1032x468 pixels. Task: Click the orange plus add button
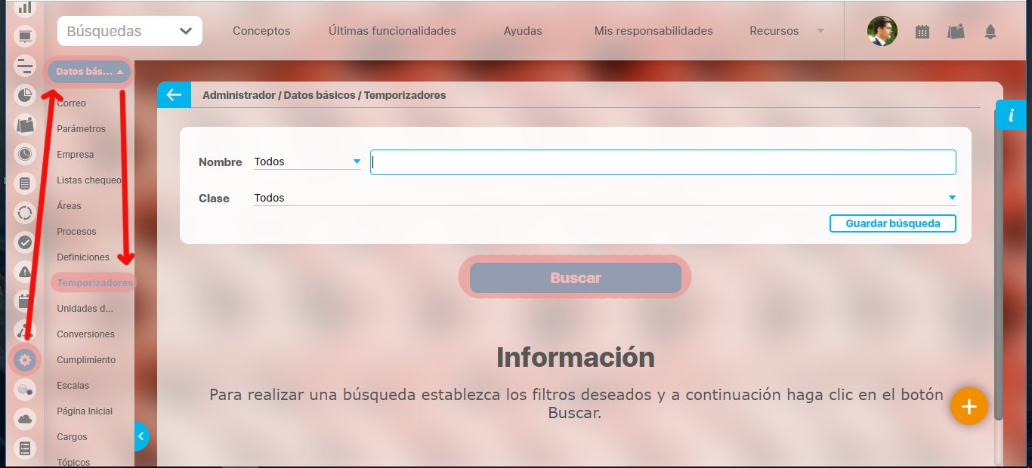pyautogui.click(x=969, y=406)
